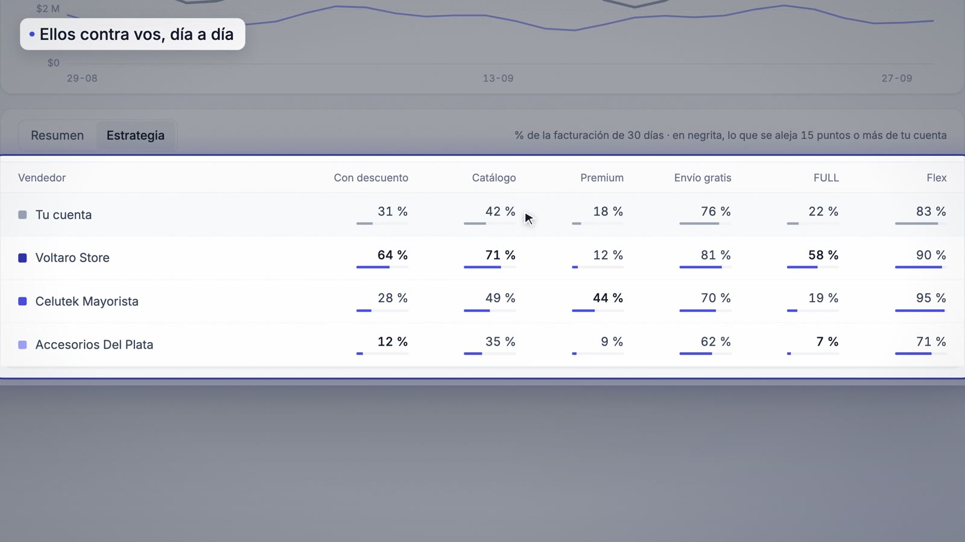Click Tu cuenta's 31 % Con descuento value

tap(393, 211)
